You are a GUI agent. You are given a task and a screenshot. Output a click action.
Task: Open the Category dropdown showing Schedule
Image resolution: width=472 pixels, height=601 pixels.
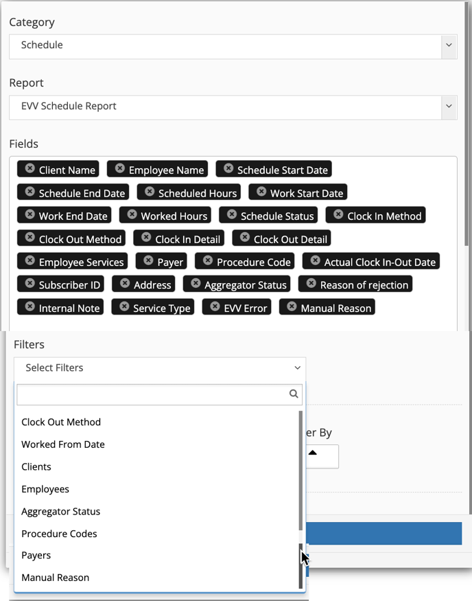tap(233, 47)
